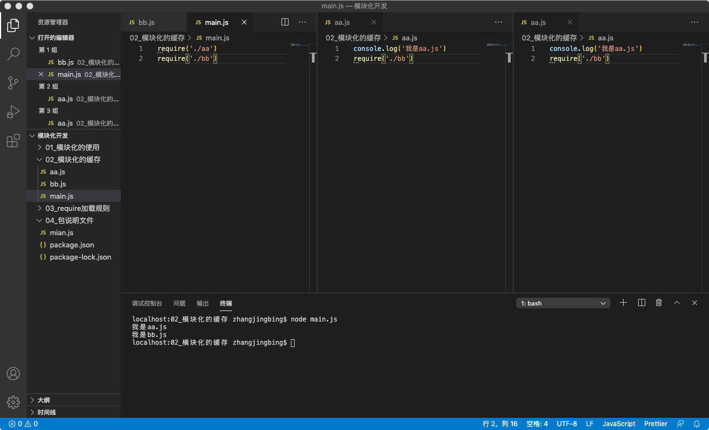Viewport: 709px width, 430px height.
Task: Open bb.js in the file tree
Action: [74, 184]
